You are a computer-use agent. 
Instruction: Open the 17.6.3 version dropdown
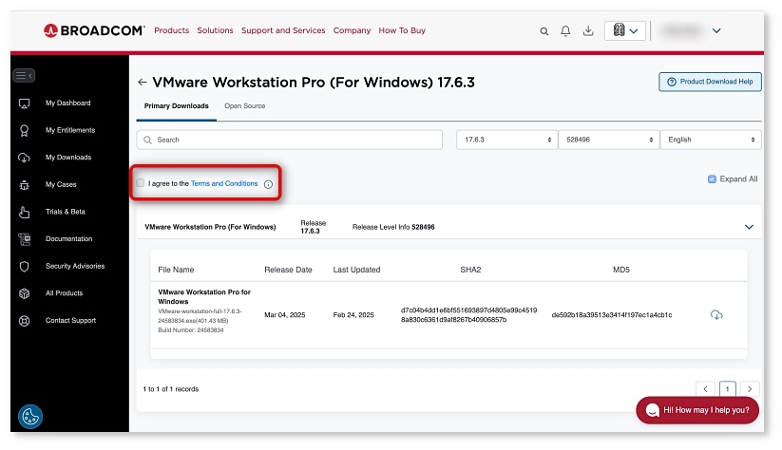click(x=505, y=140)
